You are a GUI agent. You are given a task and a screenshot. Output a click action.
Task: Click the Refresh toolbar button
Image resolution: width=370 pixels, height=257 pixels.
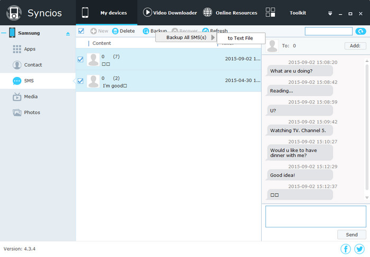click(215, 31)
